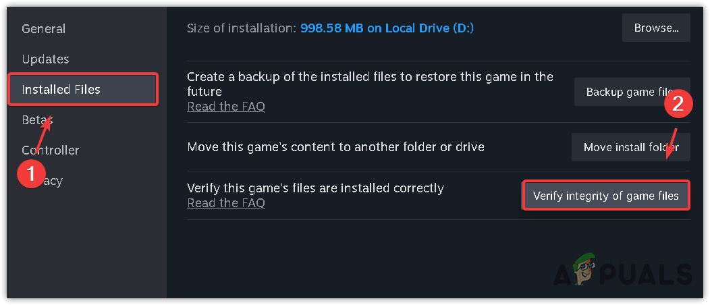Click the red number 2 badge
Screen dimensions: 710x305
coord(680,105)
